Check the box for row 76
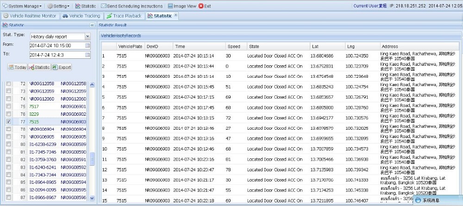Image resolution: width=463 pixels, height=206 pixels. click(8, 114)
